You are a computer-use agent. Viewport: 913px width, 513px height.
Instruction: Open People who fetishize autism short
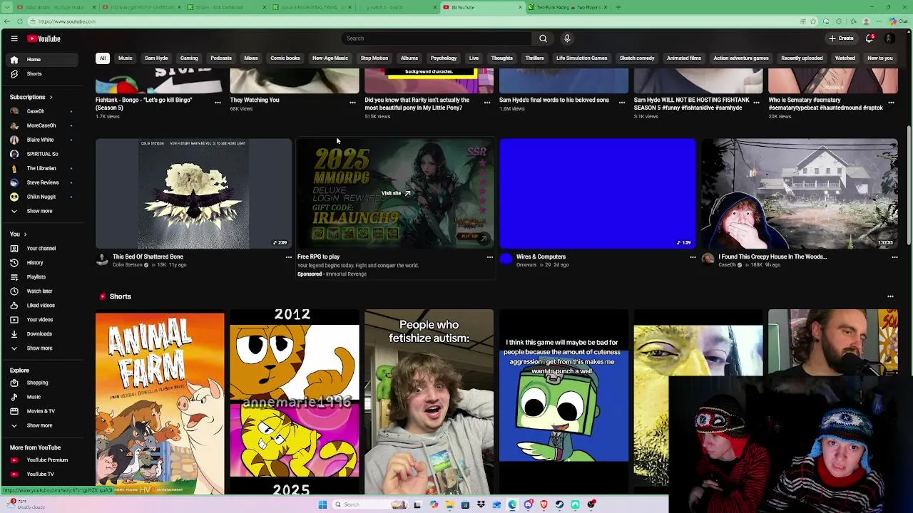coord(429,402)
